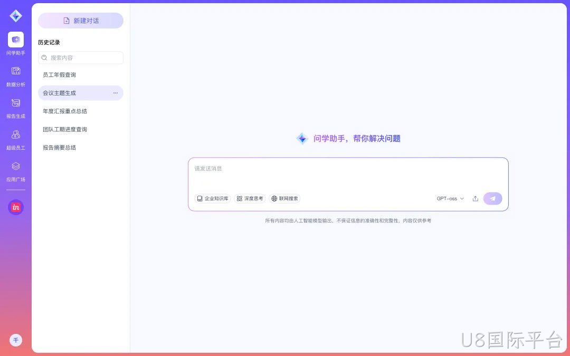Launch the pink 'in' app icon
The width and height of the screenshot is (570, 356).
pos(16,207)
